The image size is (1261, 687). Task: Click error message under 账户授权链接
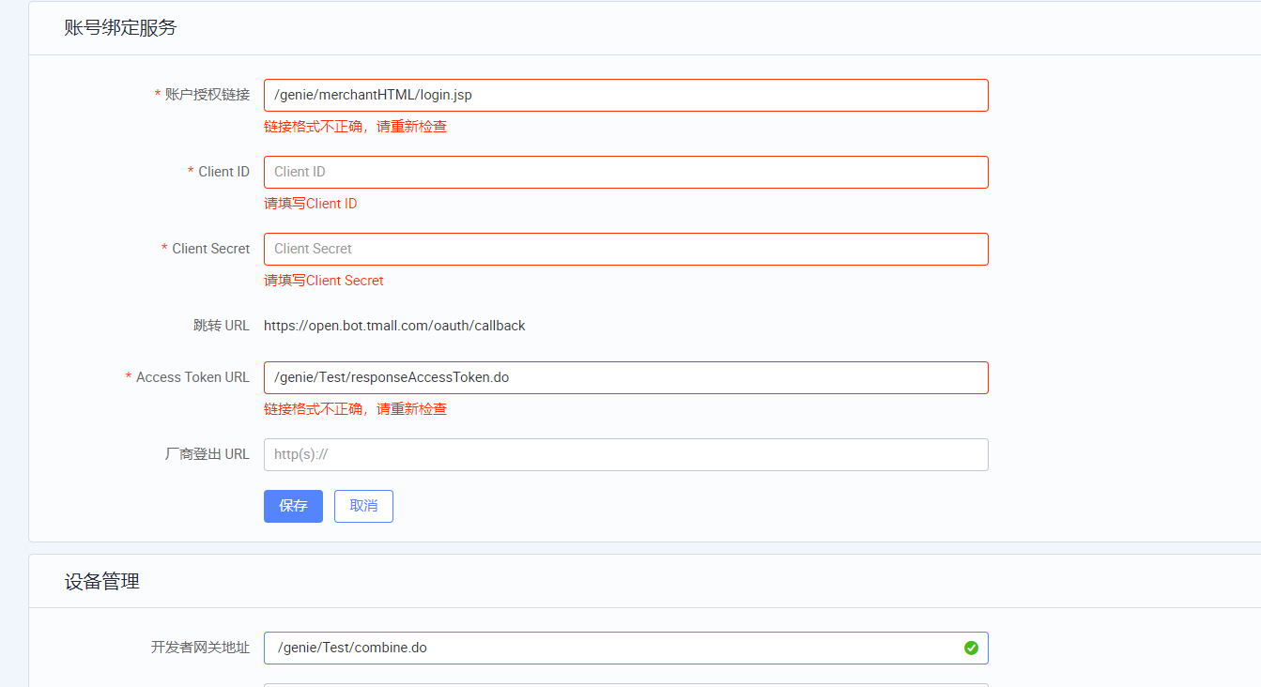[355, 127]
